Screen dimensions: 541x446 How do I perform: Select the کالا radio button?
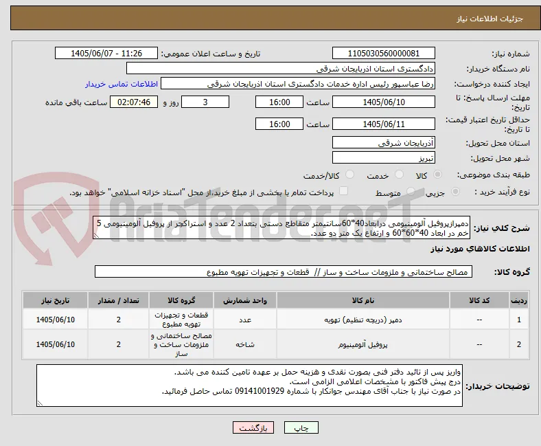(437, 175)
